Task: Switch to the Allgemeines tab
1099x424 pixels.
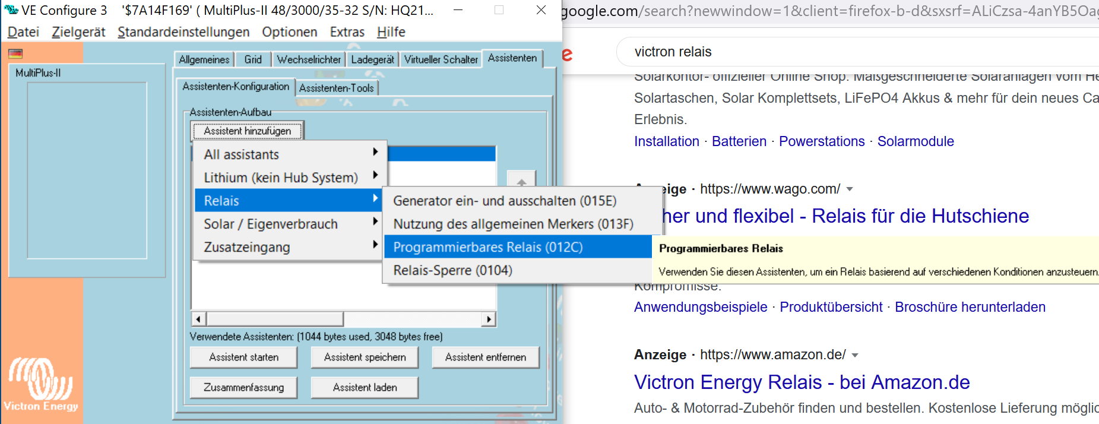Action: pyautogui.click(x=204, y=59)
